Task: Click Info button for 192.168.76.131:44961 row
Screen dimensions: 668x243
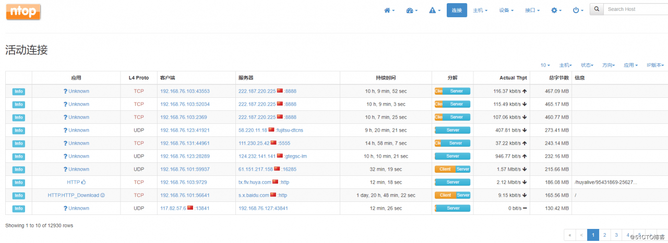Action: (19, 143)
